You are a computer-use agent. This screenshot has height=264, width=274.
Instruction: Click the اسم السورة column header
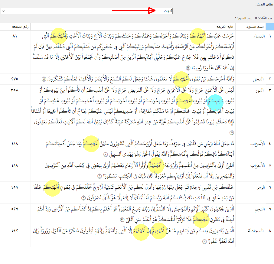coord(256,27)
